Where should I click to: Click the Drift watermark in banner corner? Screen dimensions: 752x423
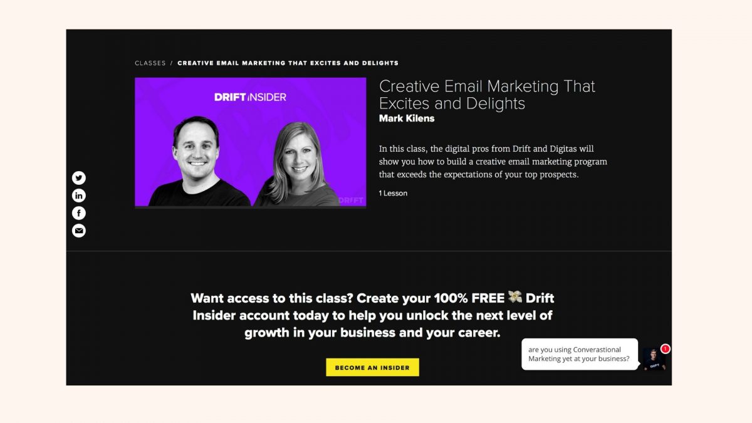click(x=351, y=201)
